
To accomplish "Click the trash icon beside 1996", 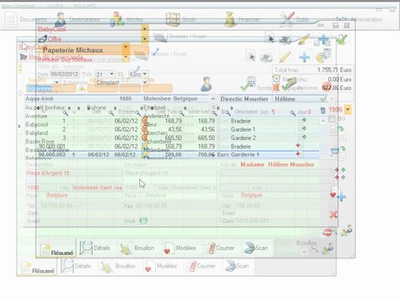I will pyautogui.click(x=322, y=110).
